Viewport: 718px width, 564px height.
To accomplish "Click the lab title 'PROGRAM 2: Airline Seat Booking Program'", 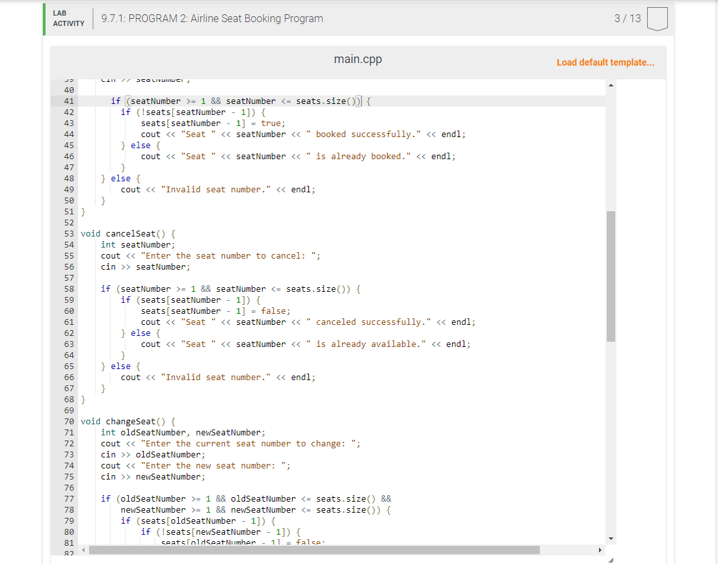I will point(226,19).
